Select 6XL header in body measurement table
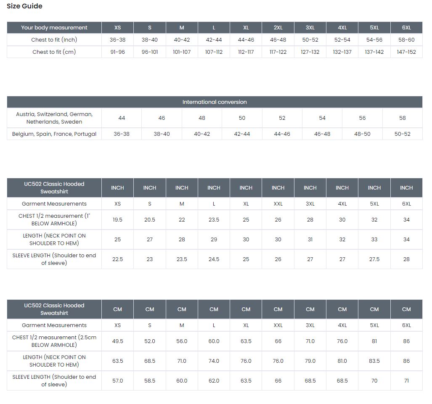 coord(406,28)
